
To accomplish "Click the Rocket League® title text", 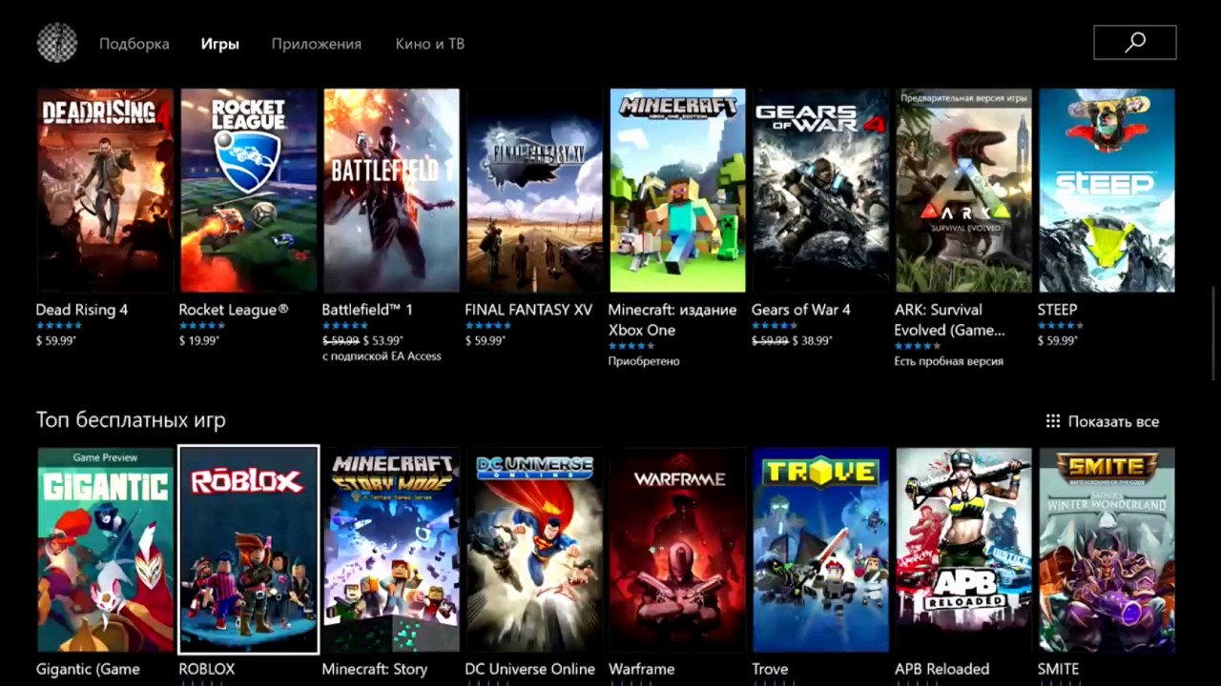I will pos(234,310).
